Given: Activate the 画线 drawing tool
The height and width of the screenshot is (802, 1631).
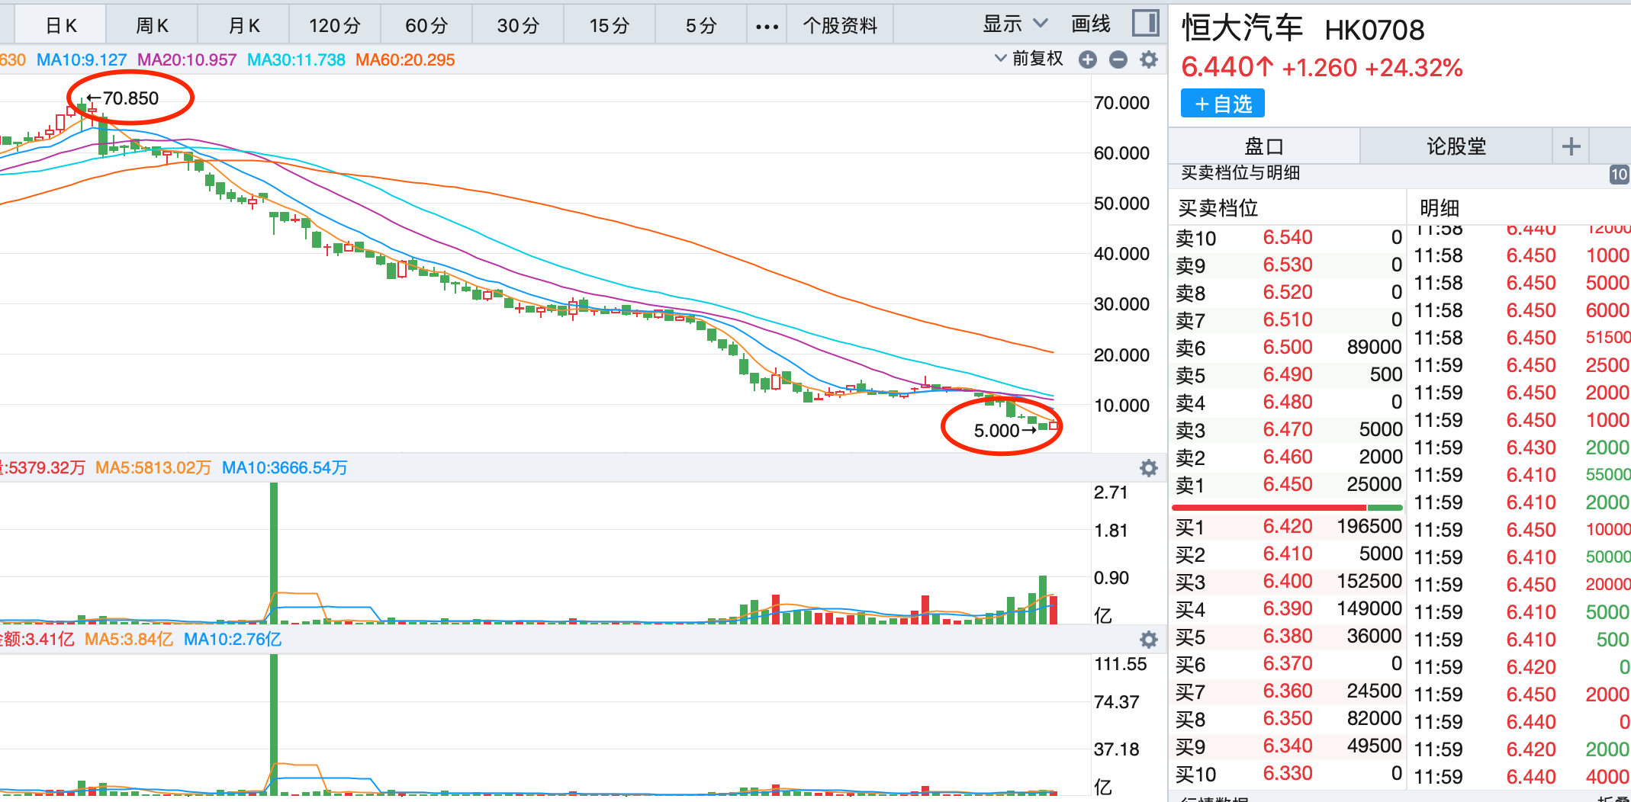Looking at the screenshot, I should (1091, 24).
